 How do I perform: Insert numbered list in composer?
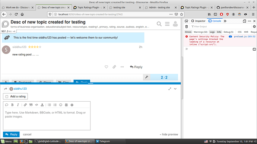(x=55, y=105)
